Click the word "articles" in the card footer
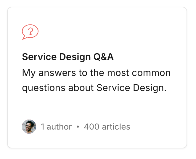Image resolution: width=196 pixels, height=159 pixels. [x=116, y=127]
